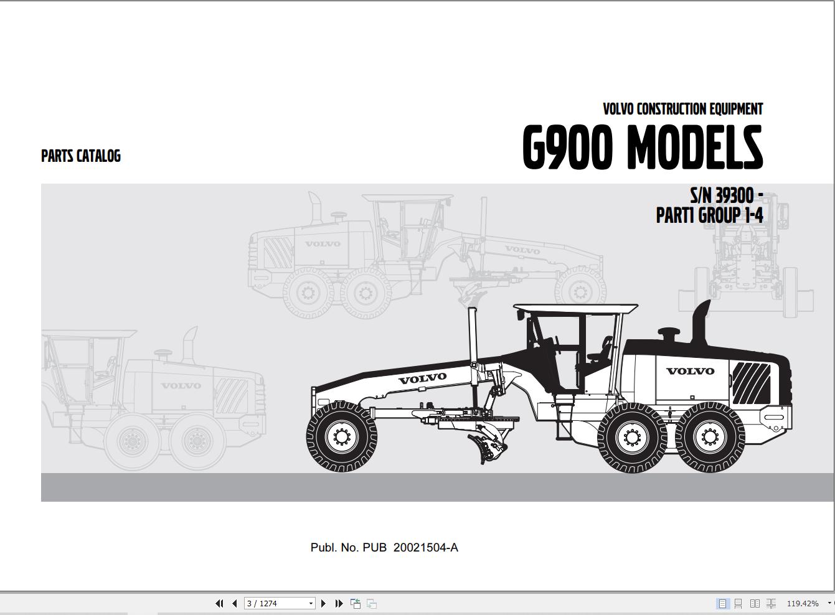835x615 pixels.
Task: Enable two-page facing view mode
Action: (x=755, y=603)
